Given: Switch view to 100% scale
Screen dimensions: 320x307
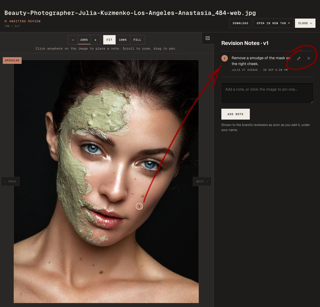Looking at the screenshot, I should tap(123, 40).
